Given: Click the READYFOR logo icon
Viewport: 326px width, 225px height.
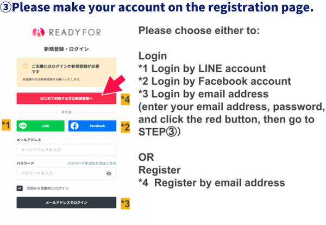Looking at the screenshot, I should coord(37,33).
